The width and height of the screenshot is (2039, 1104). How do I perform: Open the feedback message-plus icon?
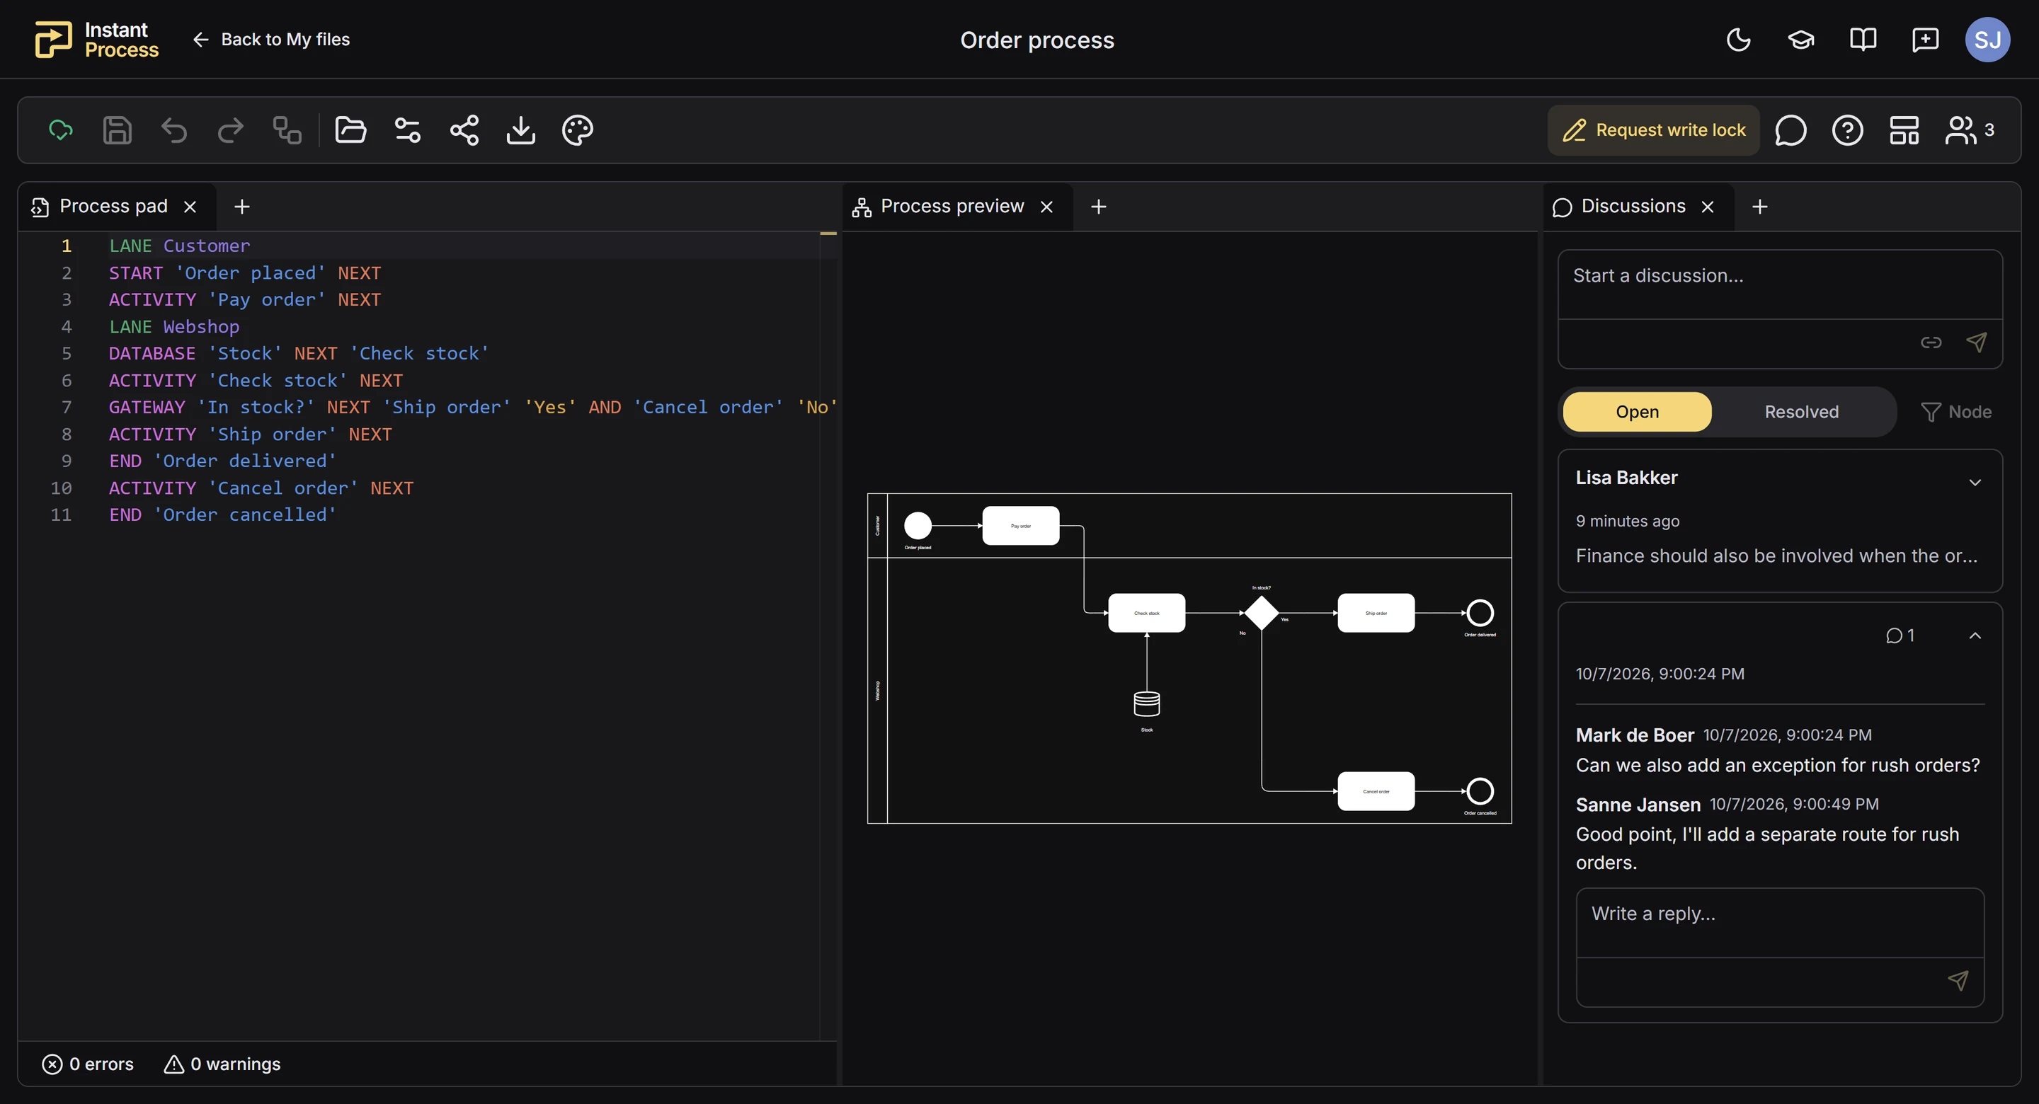(1925, 40)
